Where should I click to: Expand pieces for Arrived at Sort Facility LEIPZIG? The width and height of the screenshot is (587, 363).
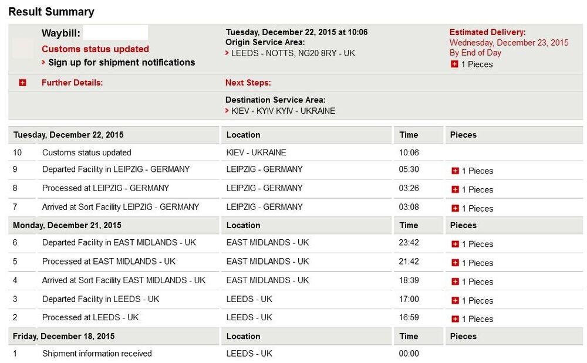[454, 208]
